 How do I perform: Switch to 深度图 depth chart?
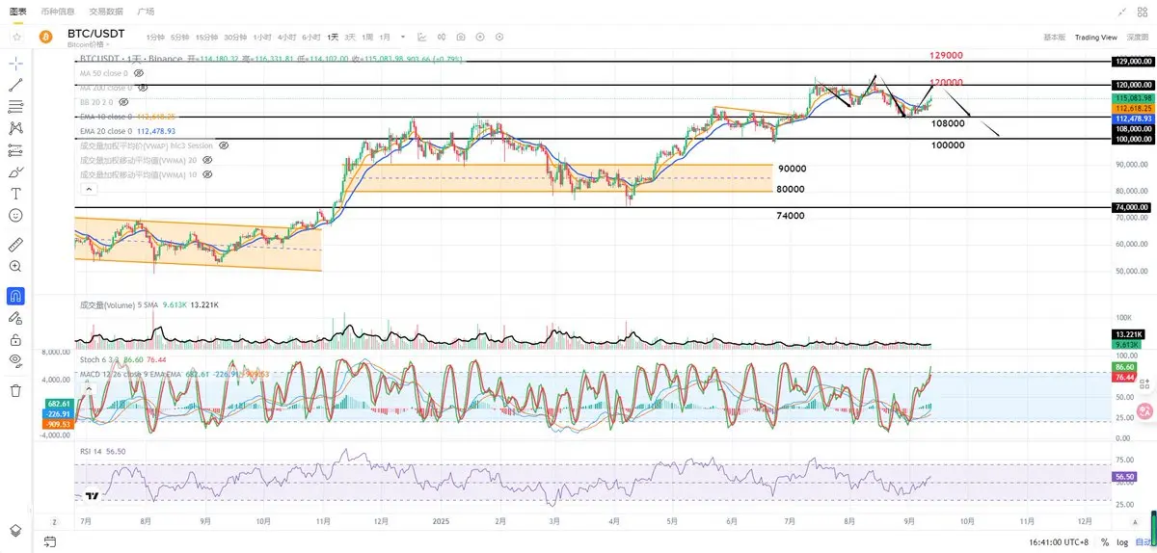coord(1137,37)
